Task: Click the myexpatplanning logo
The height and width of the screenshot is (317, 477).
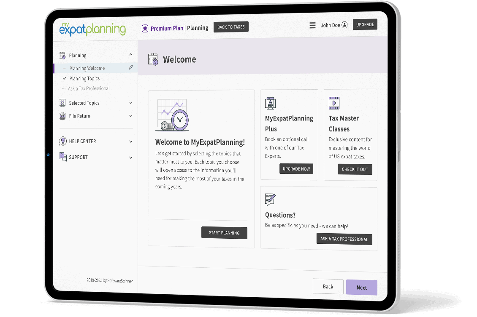Action: (x=92, y=29)
